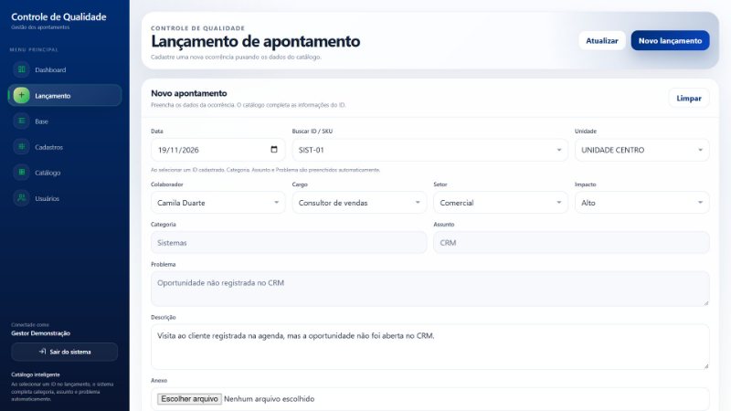The width and height of the screenshot is (731, 411).
Task: Click the green plus Lançamento icon
Action: point(21,96)
